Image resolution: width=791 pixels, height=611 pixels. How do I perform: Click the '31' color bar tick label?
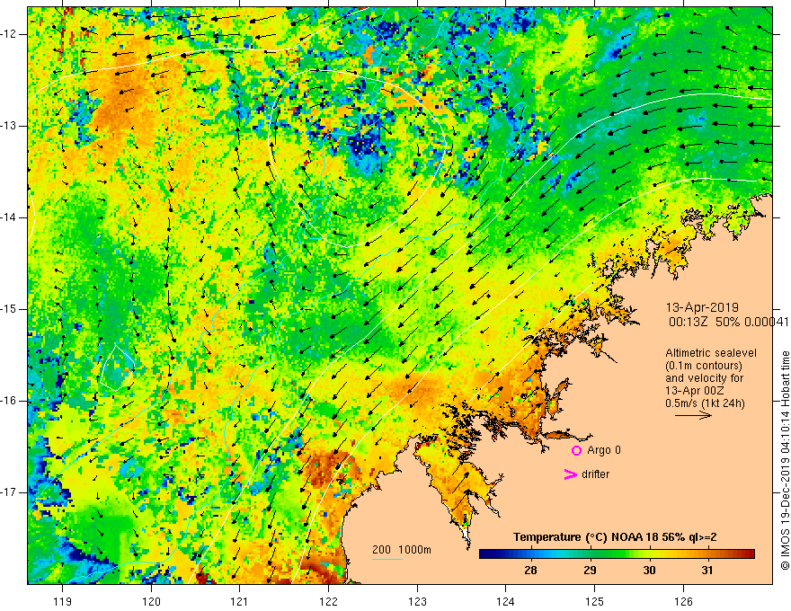[707, 571]
